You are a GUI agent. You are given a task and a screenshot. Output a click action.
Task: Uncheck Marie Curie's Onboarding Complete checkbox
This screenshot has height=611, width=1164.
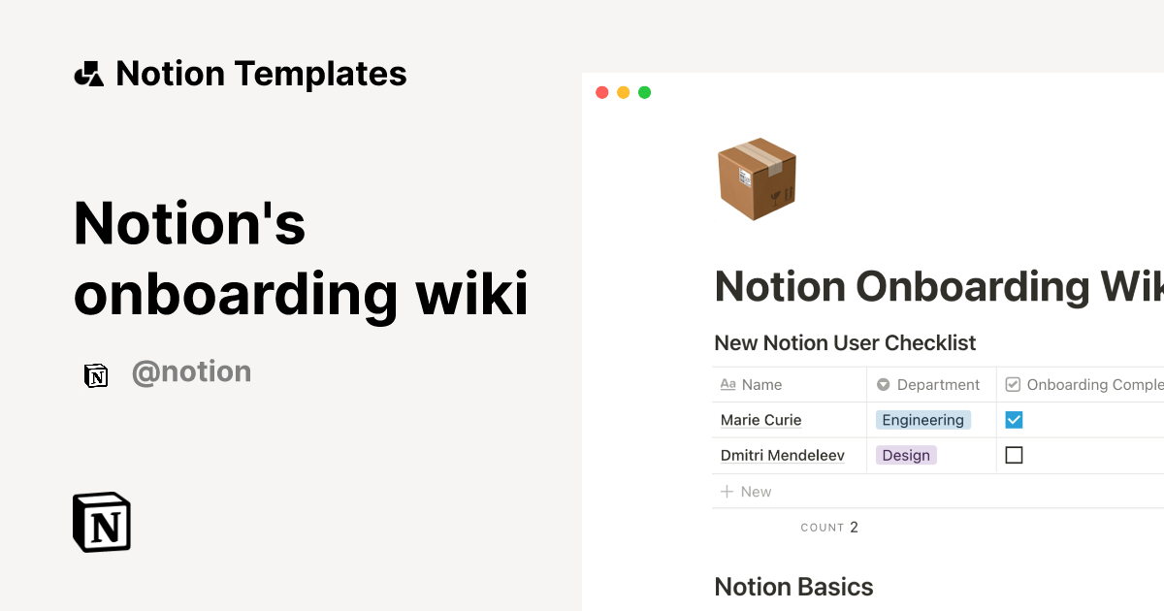click(1014, 419)
